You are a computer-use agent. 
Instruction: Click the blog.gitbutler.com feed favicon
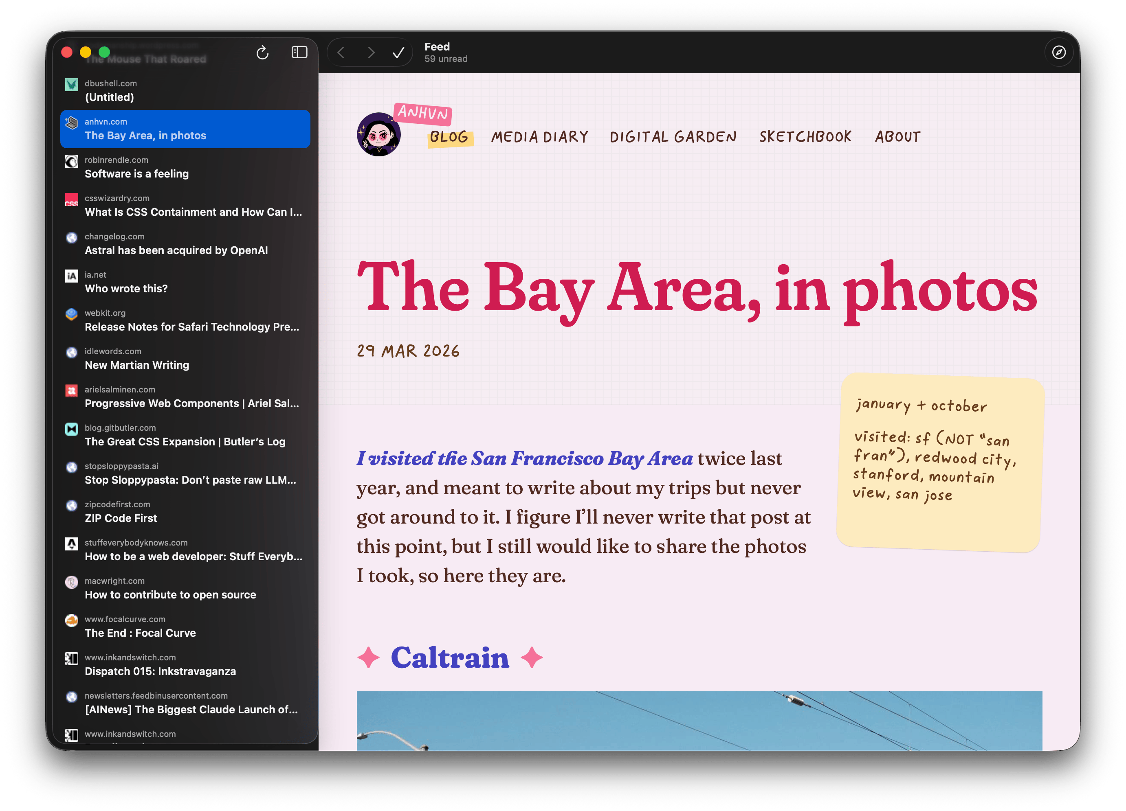pyautogui.click(x=71, y=429)
